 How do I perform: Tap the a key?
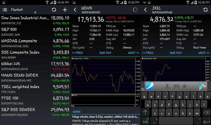(148, 104)
